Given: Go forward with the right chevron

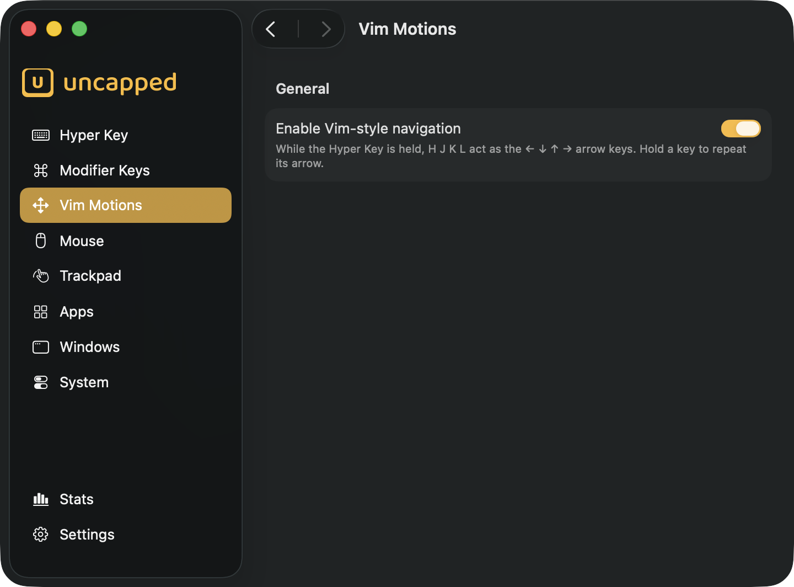Looking at the screenshot, I should [326, 29].
